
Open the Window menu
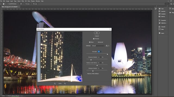click(38, 1)
